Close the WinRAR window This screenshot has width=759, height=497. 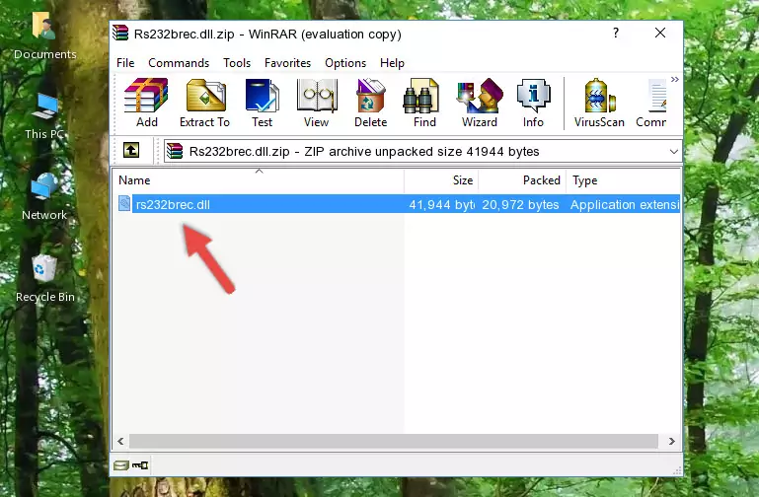click(659, 33)
